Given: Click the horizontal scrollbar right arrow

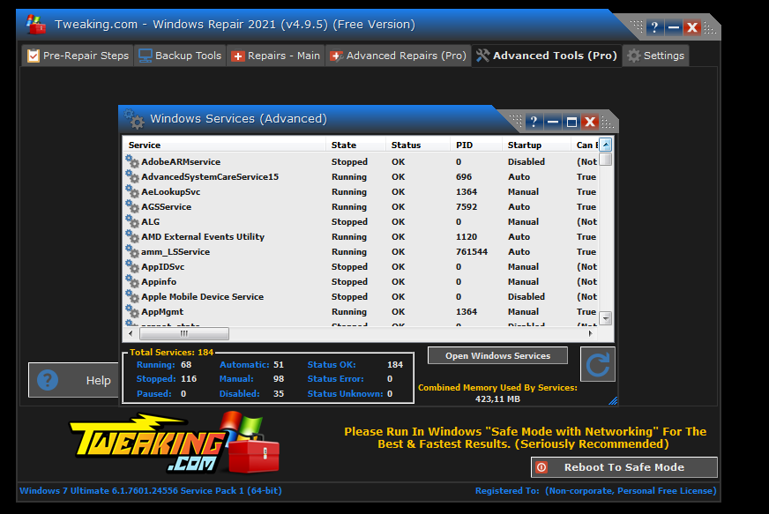Looking at the screenshot, I should pyautogui.click(x=590, y=333).
